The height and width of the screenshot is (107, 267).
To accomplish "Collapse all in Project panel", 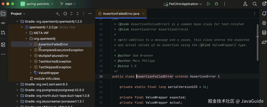I will [77, 14].
